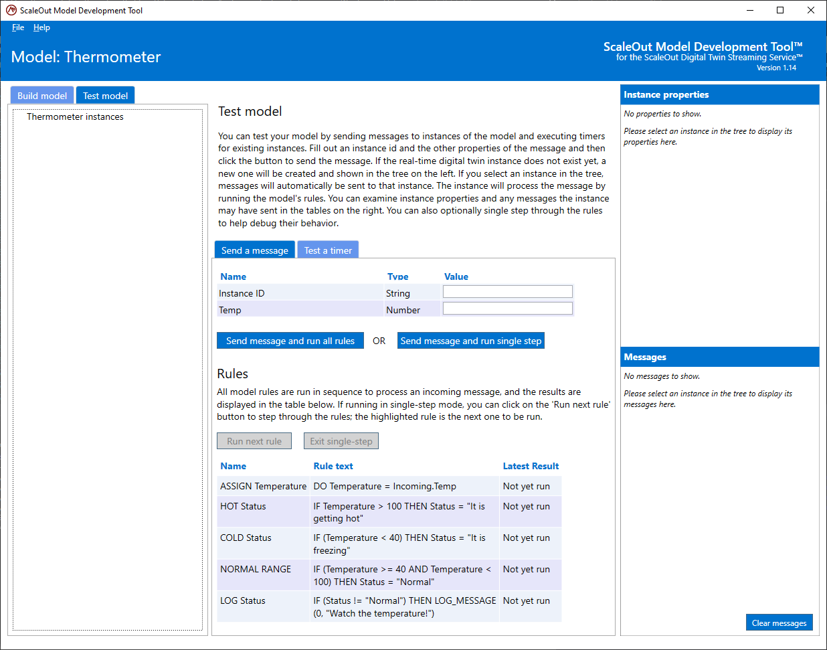This screenshot has height=650, width=827.
Task: Select the ASSIGN Temperature rule name
Action: click(264, 486)
